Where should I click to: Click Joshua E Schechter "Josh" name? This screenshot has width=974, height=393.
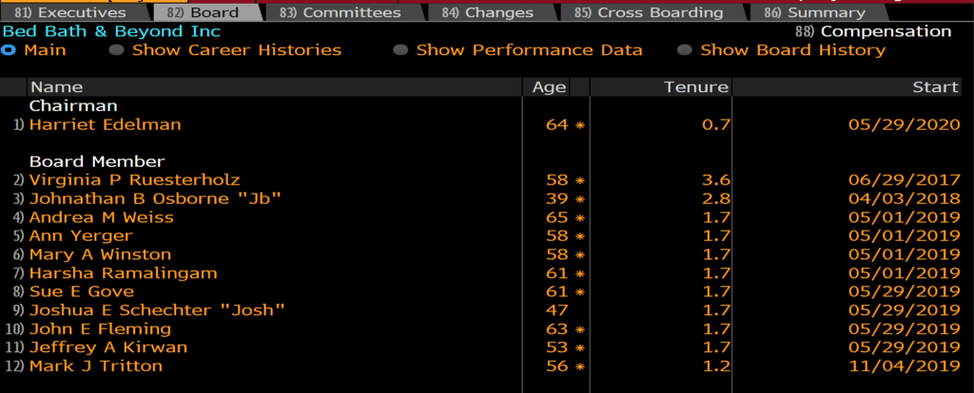[x=157, y=310]
